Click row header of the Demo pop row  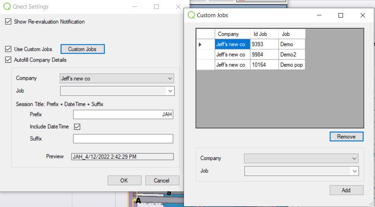(x=206, y=65)
